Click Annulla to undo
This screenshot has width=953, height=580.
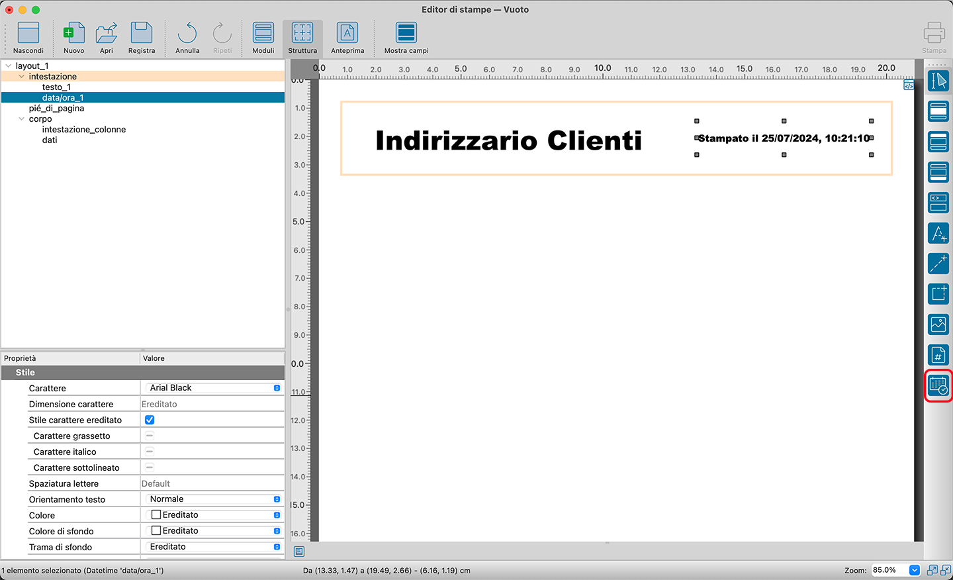(187, 38)
